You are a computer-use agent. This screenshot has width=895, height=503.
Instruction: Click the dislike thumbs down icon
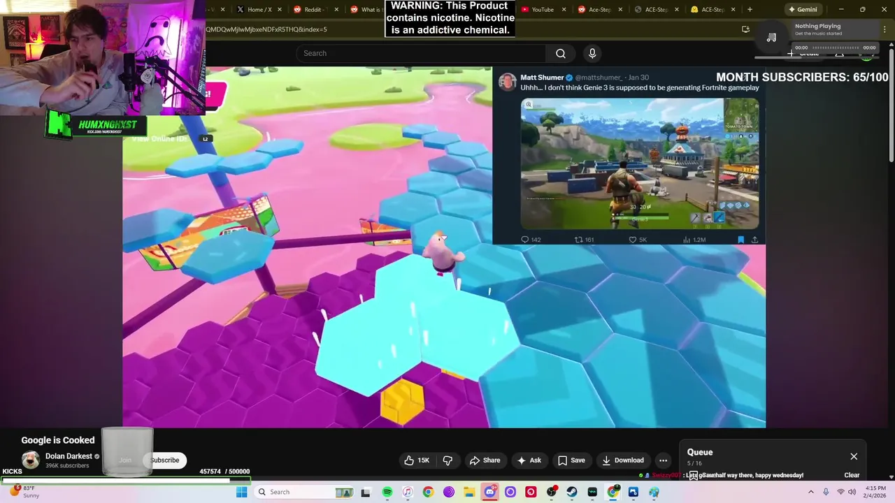pos(447,460)
